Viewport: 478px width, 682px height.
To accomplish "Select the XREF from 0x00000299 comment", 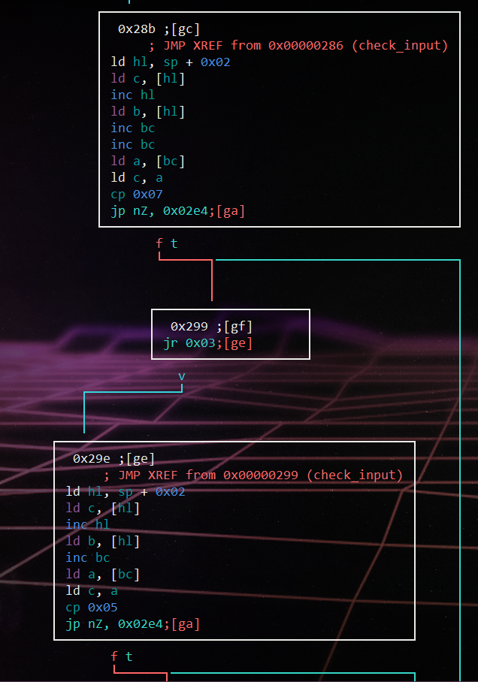I will click(253, 475).
